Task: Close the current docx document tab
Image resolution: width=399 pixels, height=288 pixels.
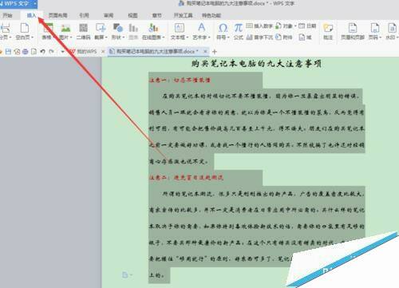Action: (205, 51)
